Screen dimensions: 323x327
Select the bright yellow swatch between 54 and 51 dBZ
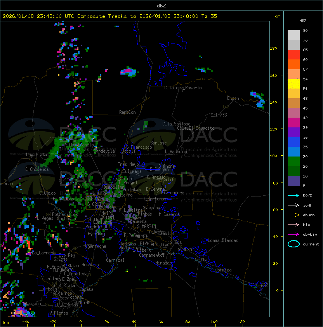coord(293,84)
